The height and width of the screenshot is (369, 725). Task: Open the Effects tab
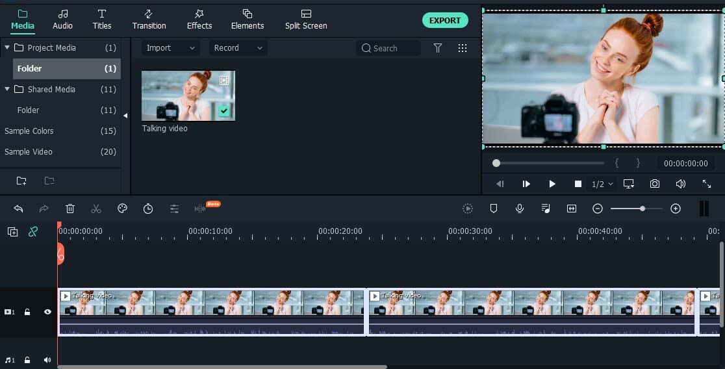coord(199,19)
